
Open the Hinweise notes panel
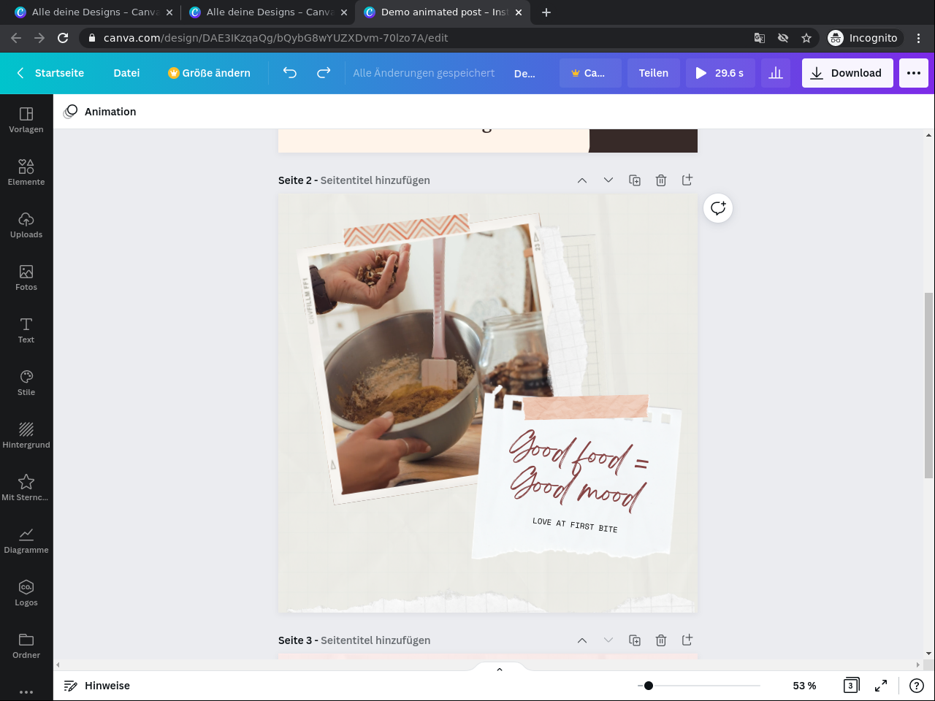(x=96, y=686)
